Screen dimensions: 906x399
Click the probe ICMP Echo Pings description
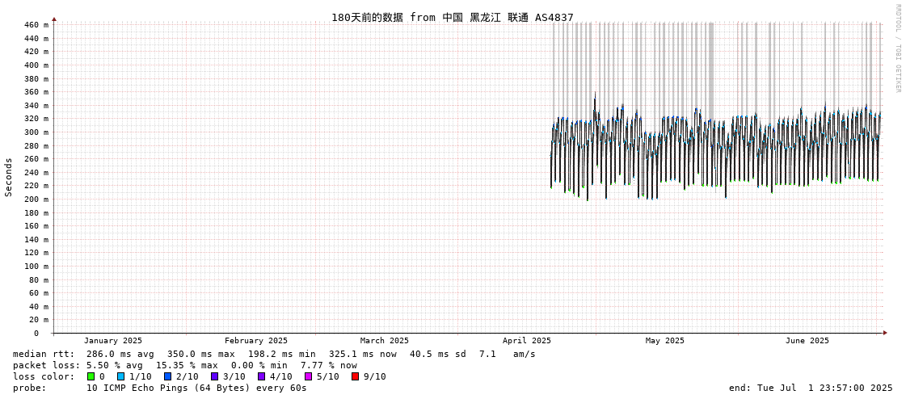(x=196, y=388)
